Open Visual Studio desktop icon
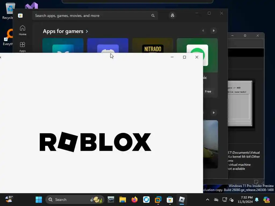 pos(31,6)
